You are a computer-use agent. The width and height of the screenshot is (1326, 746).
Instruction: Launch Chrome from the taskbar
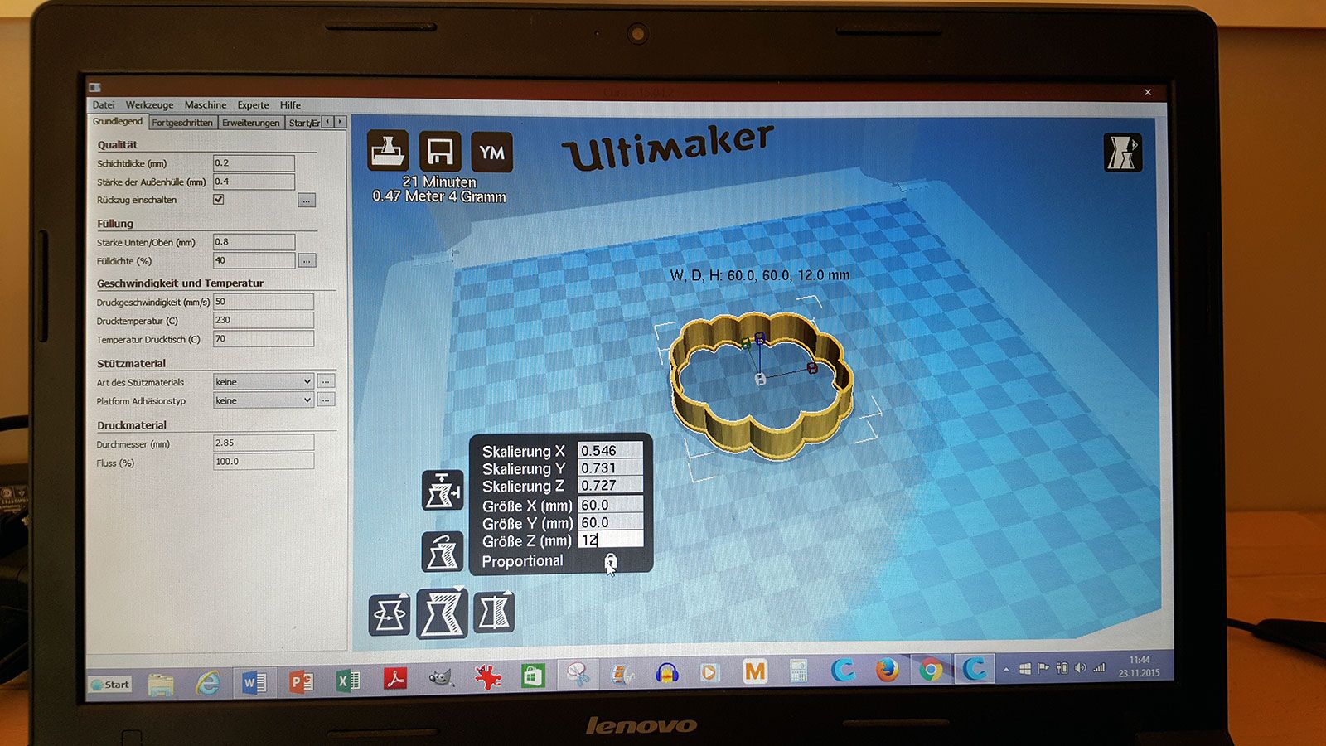[x=930, y=668]
